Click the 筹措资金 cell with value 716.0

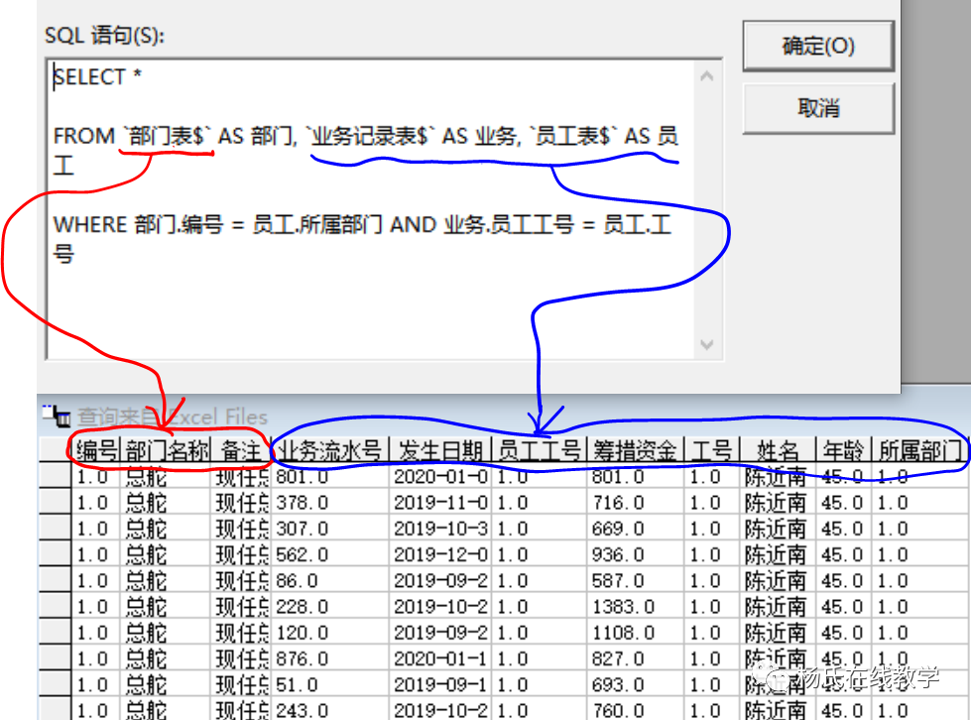(x=636, y=503)
